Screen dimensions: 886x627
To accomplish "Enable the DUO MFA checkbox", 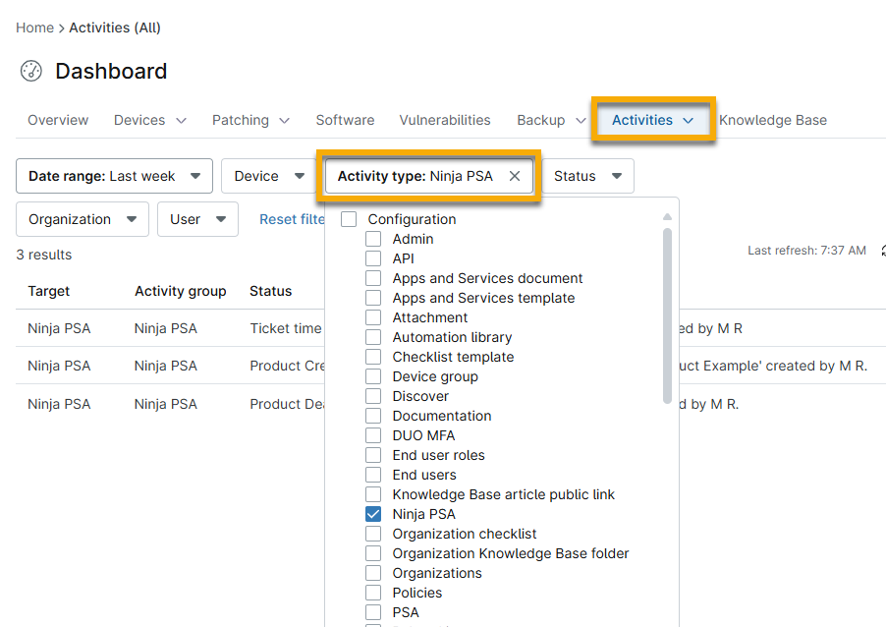I will [x=373, y=435].
